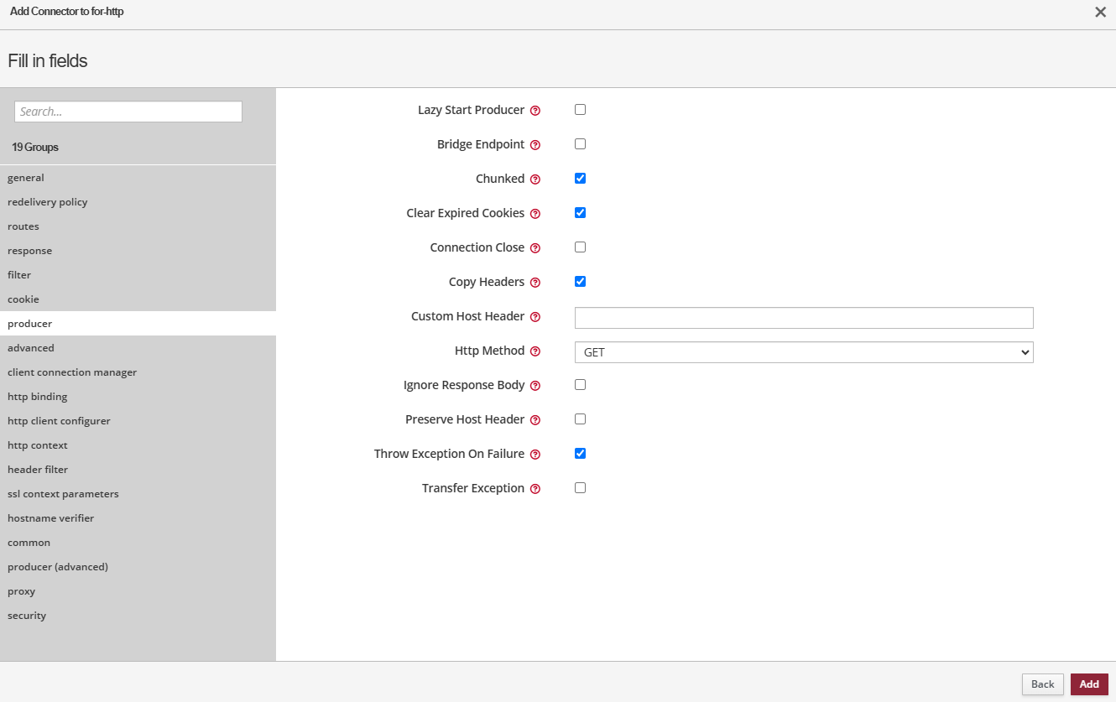The height and width of the screenshot is (702, 1116).
Task: Enable the Lazy Start Producer checkbox
Action: [580, 110]
